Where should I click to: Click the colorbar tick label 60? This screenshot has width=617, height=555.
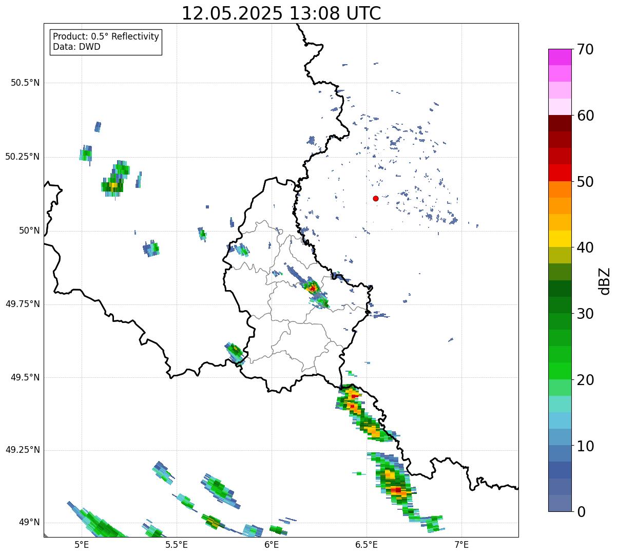585,116
